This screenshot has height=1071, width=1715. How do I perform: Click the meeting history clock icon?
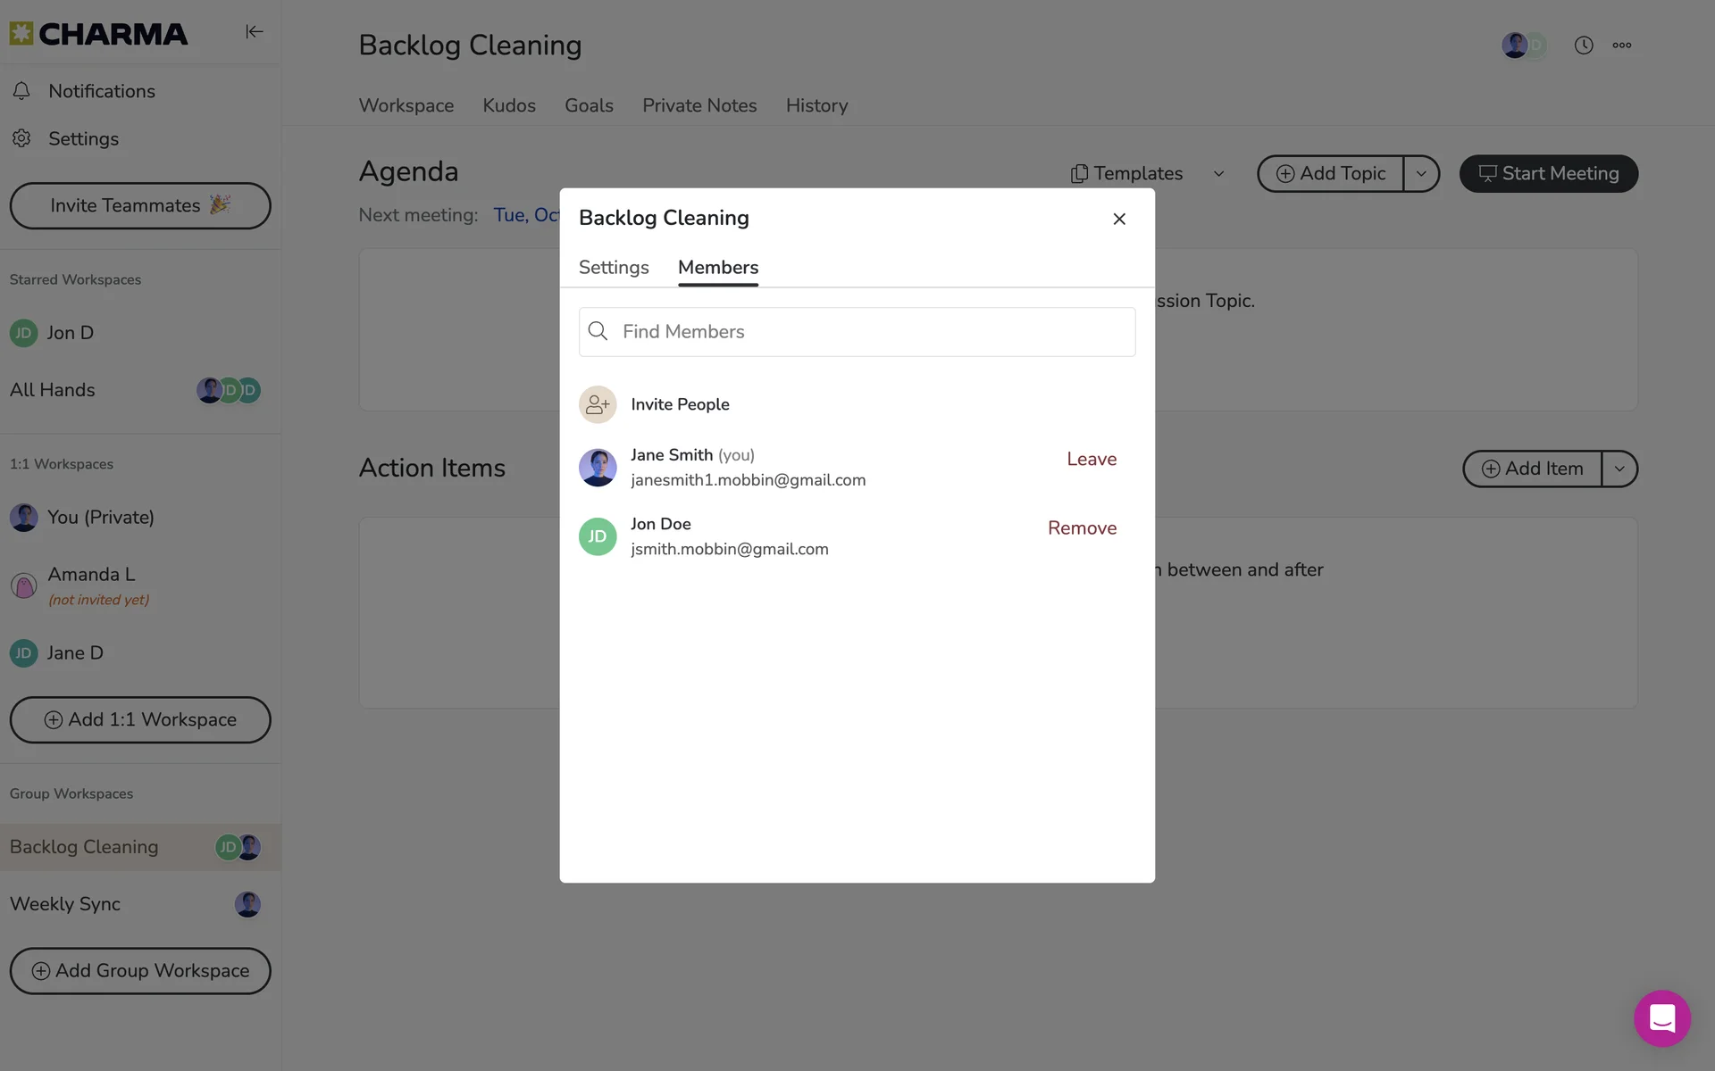(x=1584, y=45)
